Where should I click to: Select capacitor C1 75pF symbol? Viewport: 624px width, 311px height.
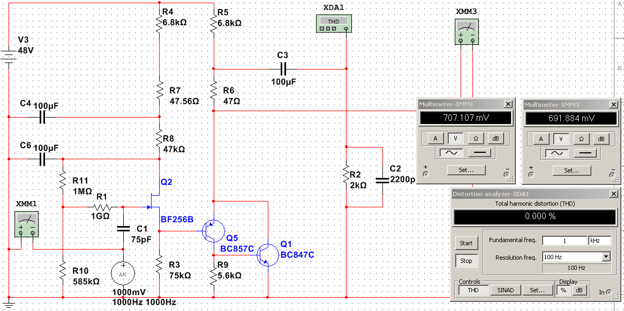pos(123,228)
